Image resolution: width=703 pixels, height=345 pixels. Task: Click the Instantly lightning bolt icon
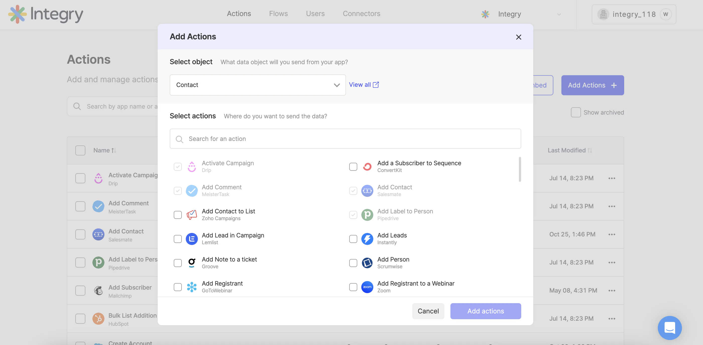click(x=367, y=239)
